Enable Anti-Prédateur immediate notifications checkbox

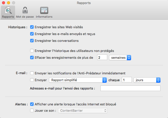click(32, 73)
